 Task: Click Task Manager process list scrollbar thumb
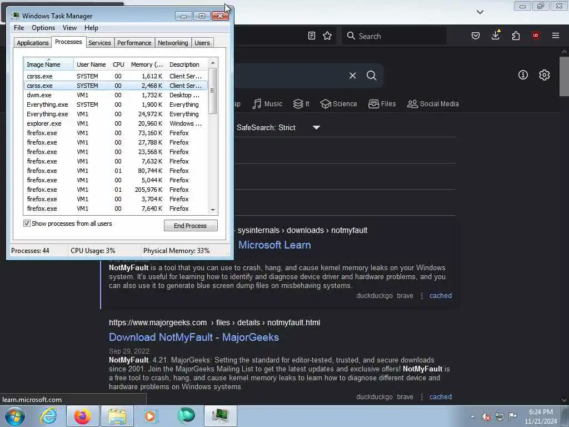click(213, 91)
